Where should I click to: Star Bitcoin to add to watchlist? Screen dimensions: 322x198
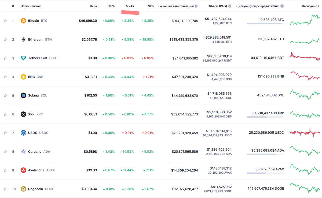(5, 21)
